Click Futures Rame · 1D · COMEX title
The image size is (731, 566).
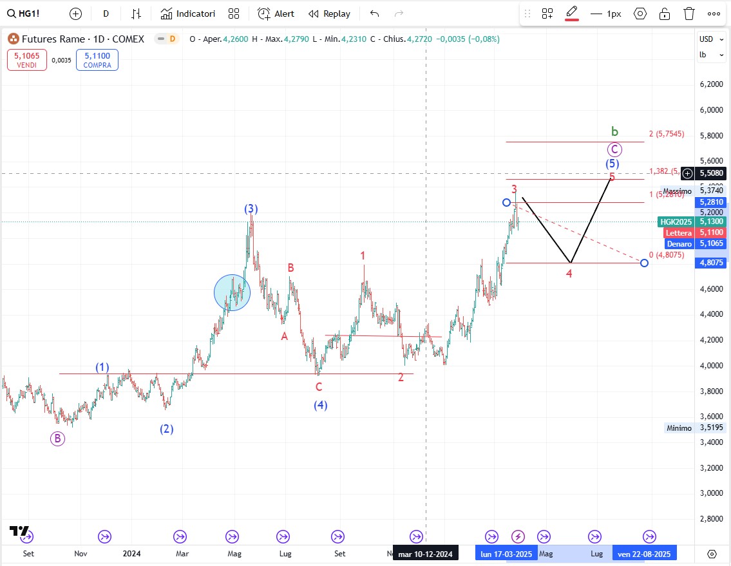83,39
